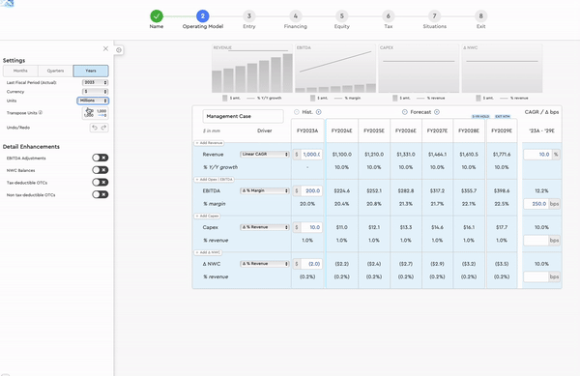
Task: Click the Revenue chart thumbnail
Action: pos(252,69)
